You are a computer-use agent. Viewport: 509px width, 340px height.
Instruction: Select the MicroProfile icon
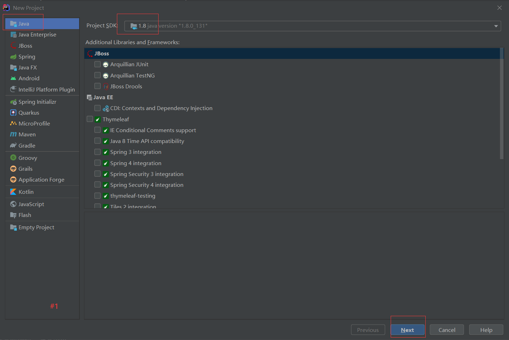(14, 123)
